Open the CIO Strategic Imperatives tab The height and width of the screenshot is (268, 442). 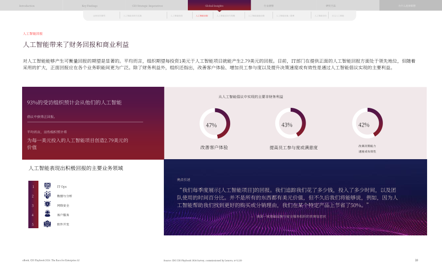[147, 6]
